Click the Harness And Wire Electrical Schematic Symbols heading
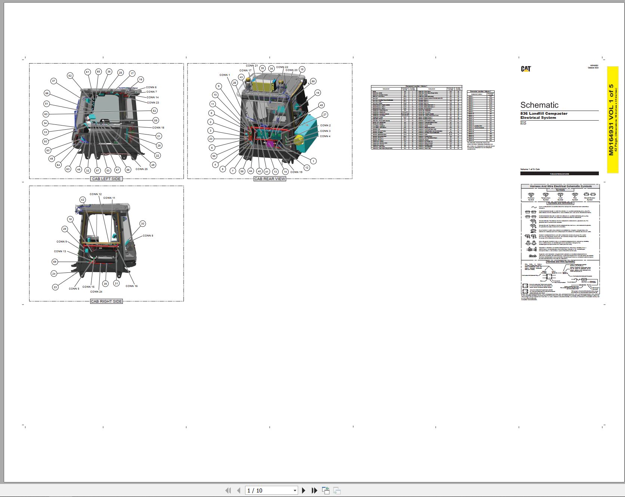The width and height of the screenshot is (625, 497). pyautogui.click(x=560, y=186)
